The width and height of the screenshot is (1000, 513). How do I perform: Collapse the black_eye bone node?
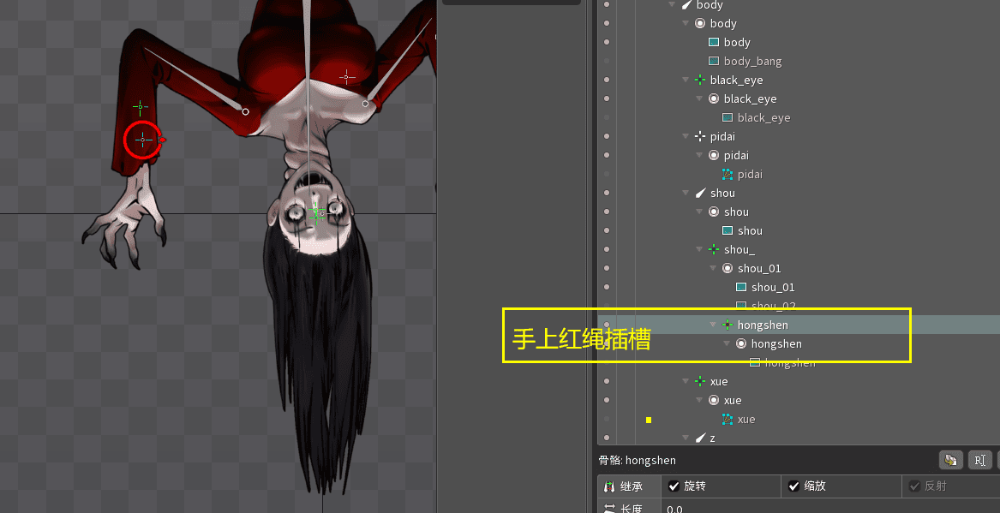[x=686, y=80]
